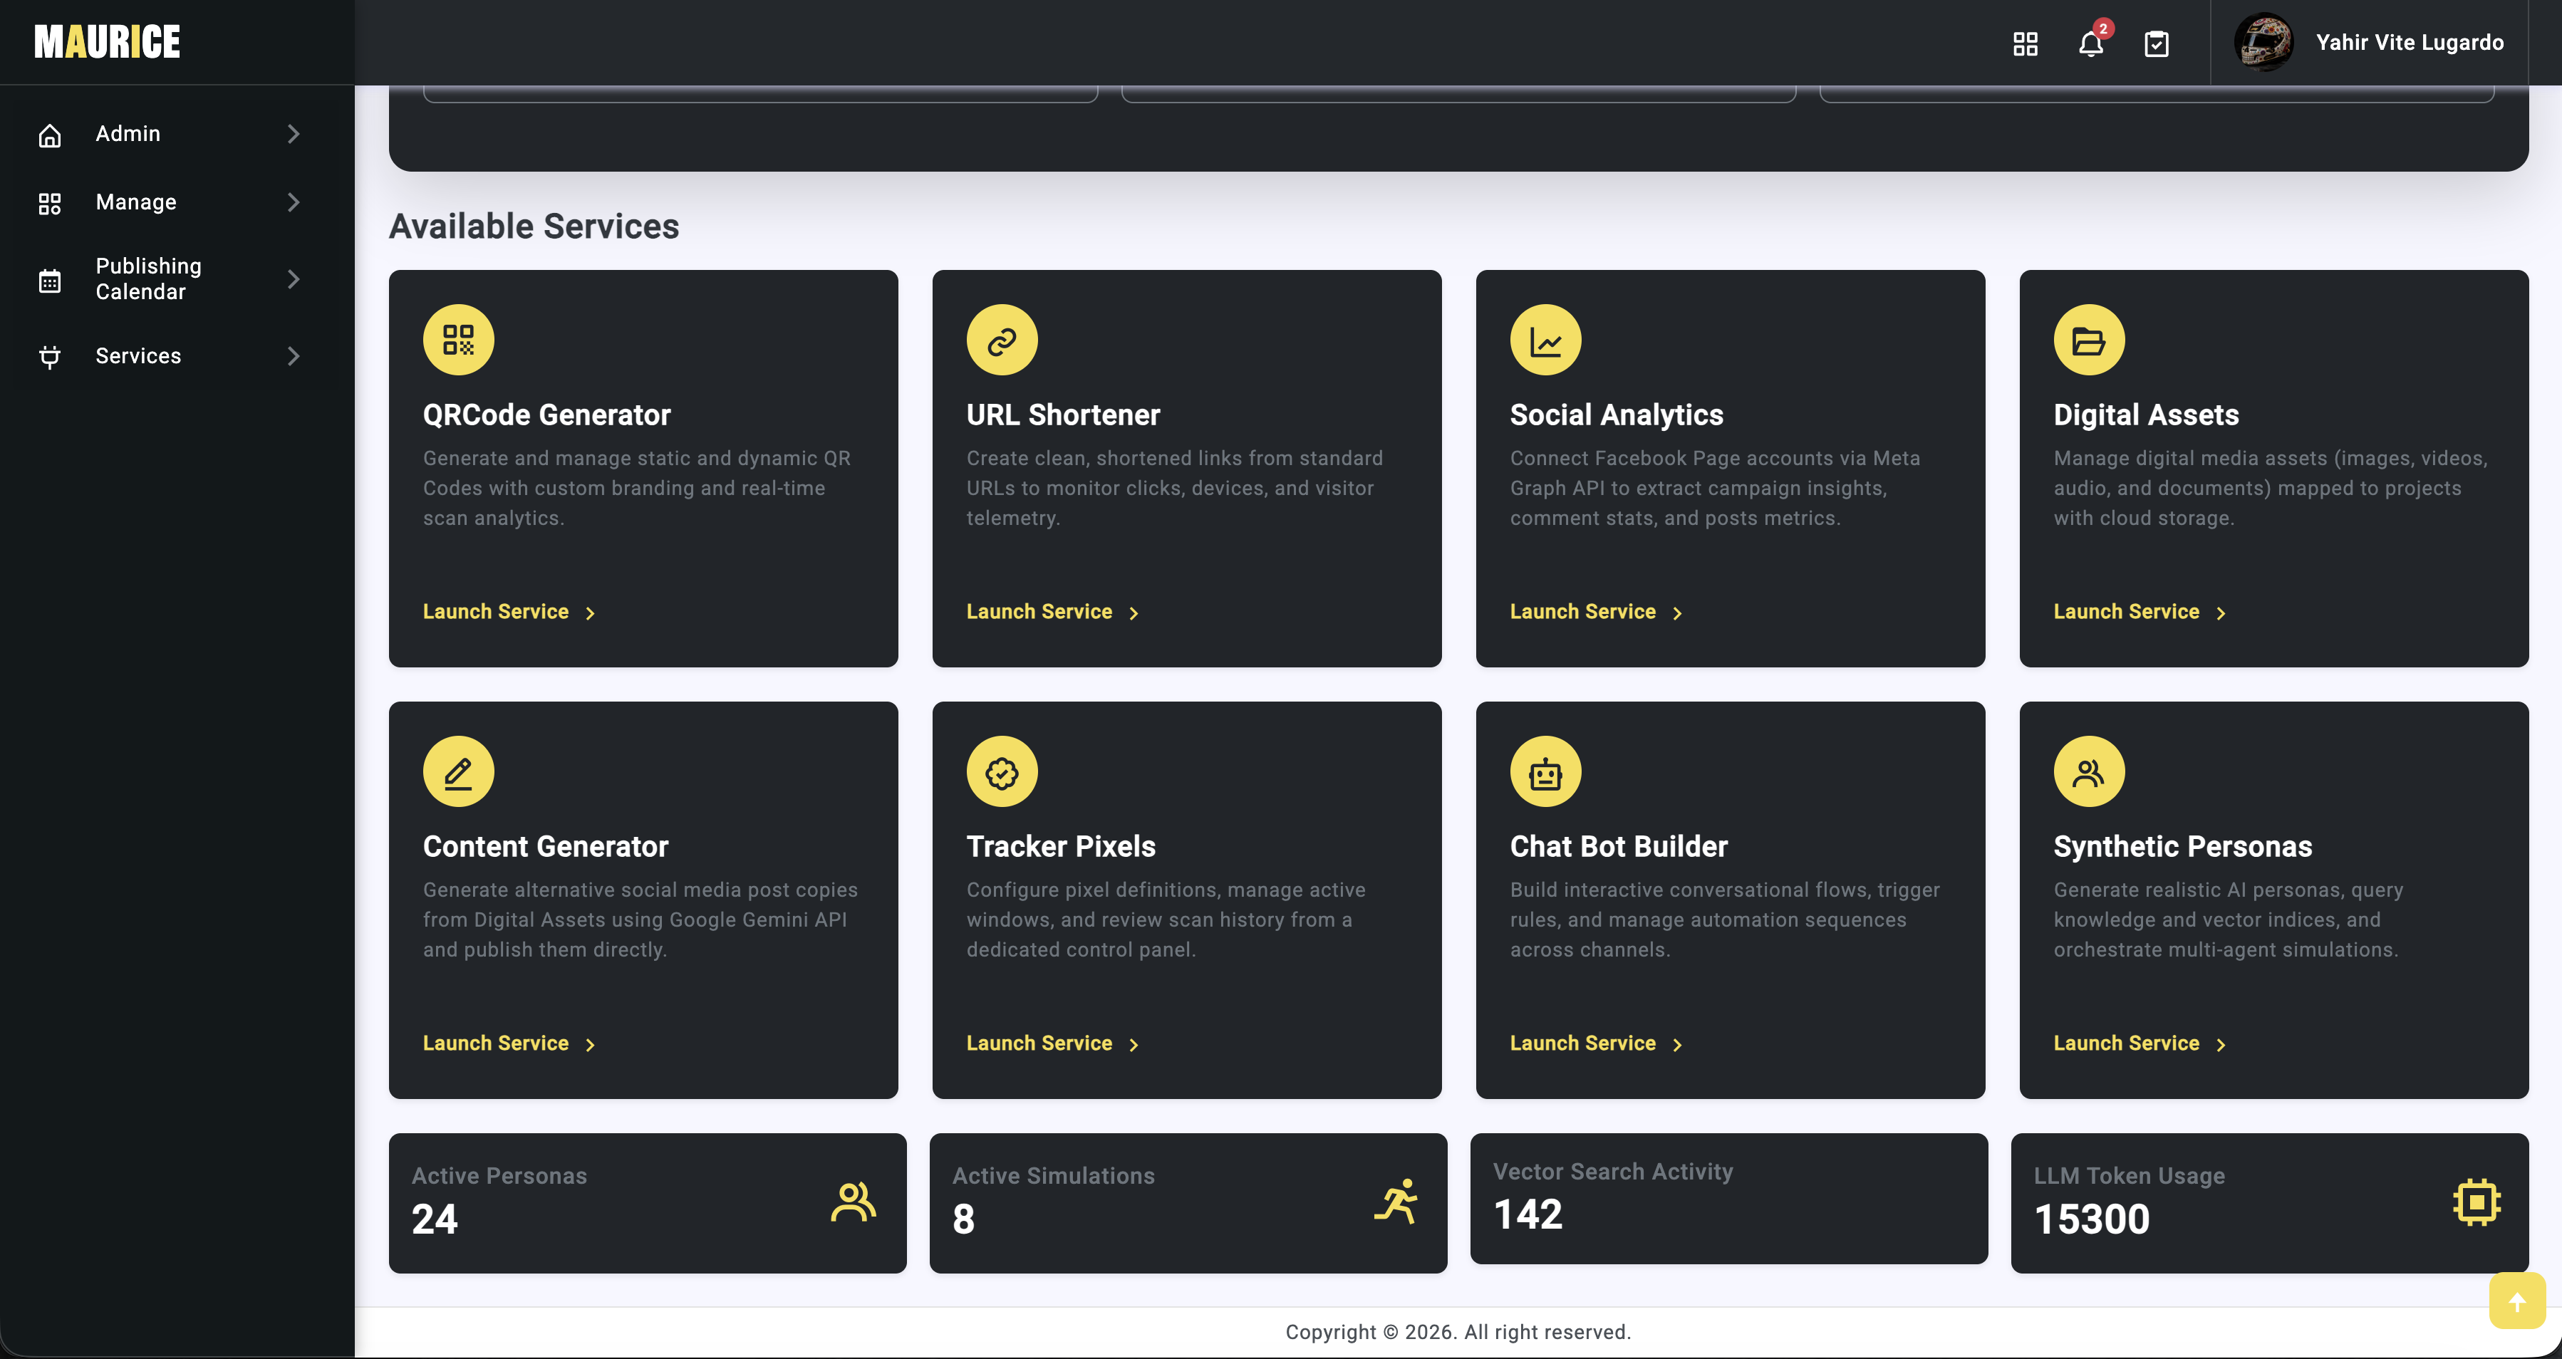
Task: Launch the Tracker Pixels service
Action: point(1052,1044)
